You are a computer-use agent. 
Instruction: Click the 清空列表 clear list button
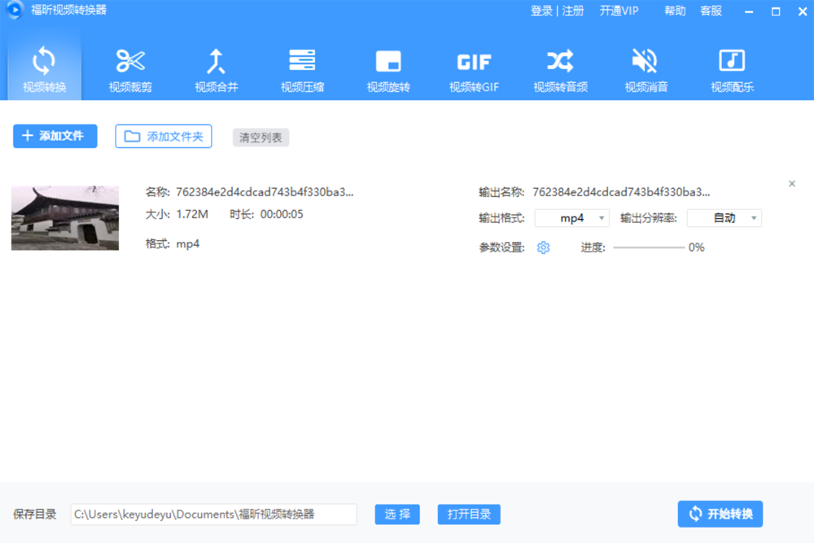(x=260, y=138)
